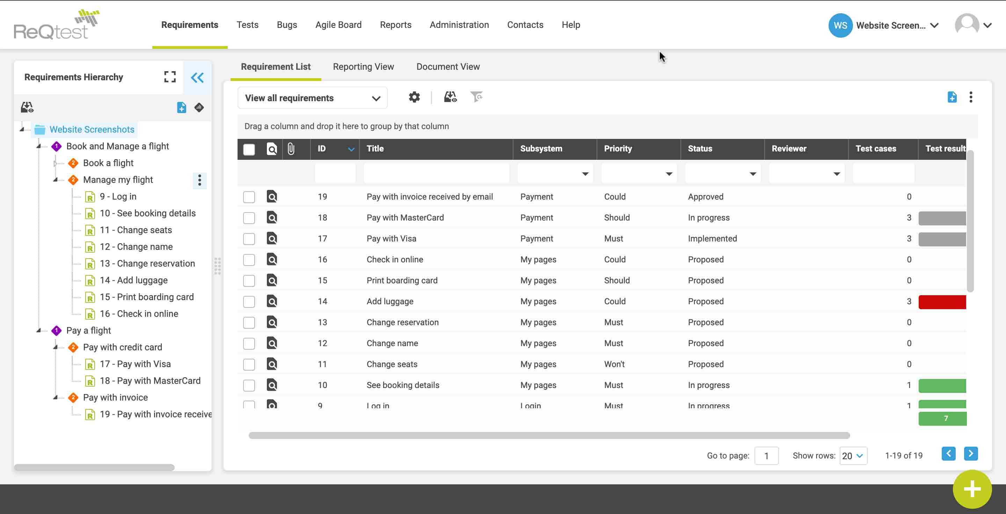Select the Add luggage row checkbox
Screen dimensions: 1006x514
[x=249, y=301]
